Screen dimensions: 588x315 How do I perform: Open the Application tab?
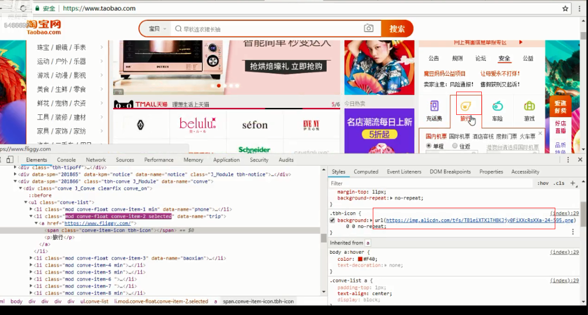226,160
